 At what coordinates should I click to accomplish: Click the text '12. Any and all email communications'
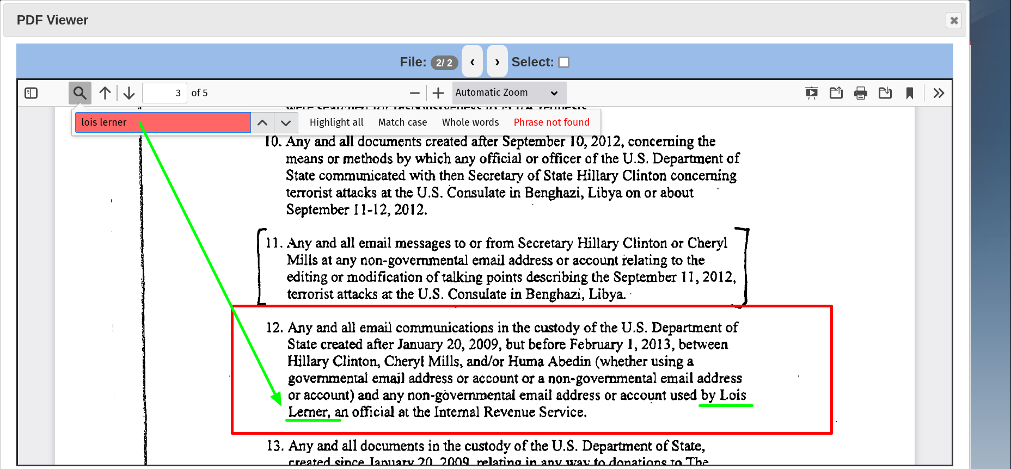pyautogui.click(x=379, y=328)
